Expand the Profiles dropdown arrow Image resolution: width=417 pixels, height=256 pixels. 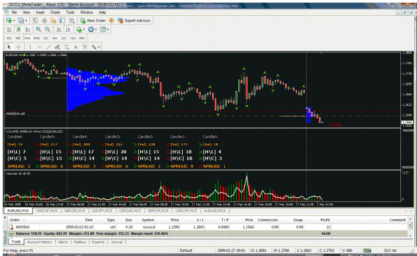[26, 21]
